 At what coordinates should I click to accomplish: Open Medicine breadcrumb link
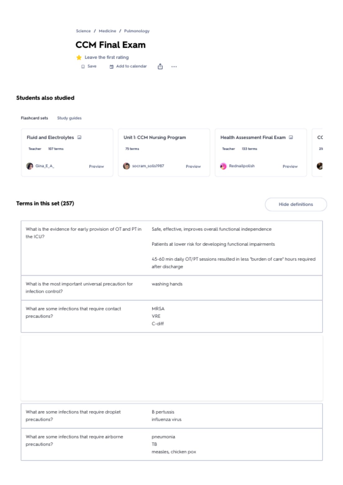point(107,31)
